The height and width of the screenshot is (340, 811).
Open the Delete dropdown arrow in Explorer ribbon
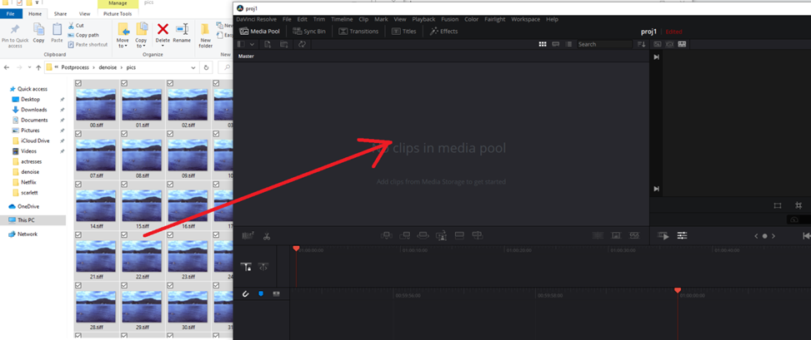point(163,47)
